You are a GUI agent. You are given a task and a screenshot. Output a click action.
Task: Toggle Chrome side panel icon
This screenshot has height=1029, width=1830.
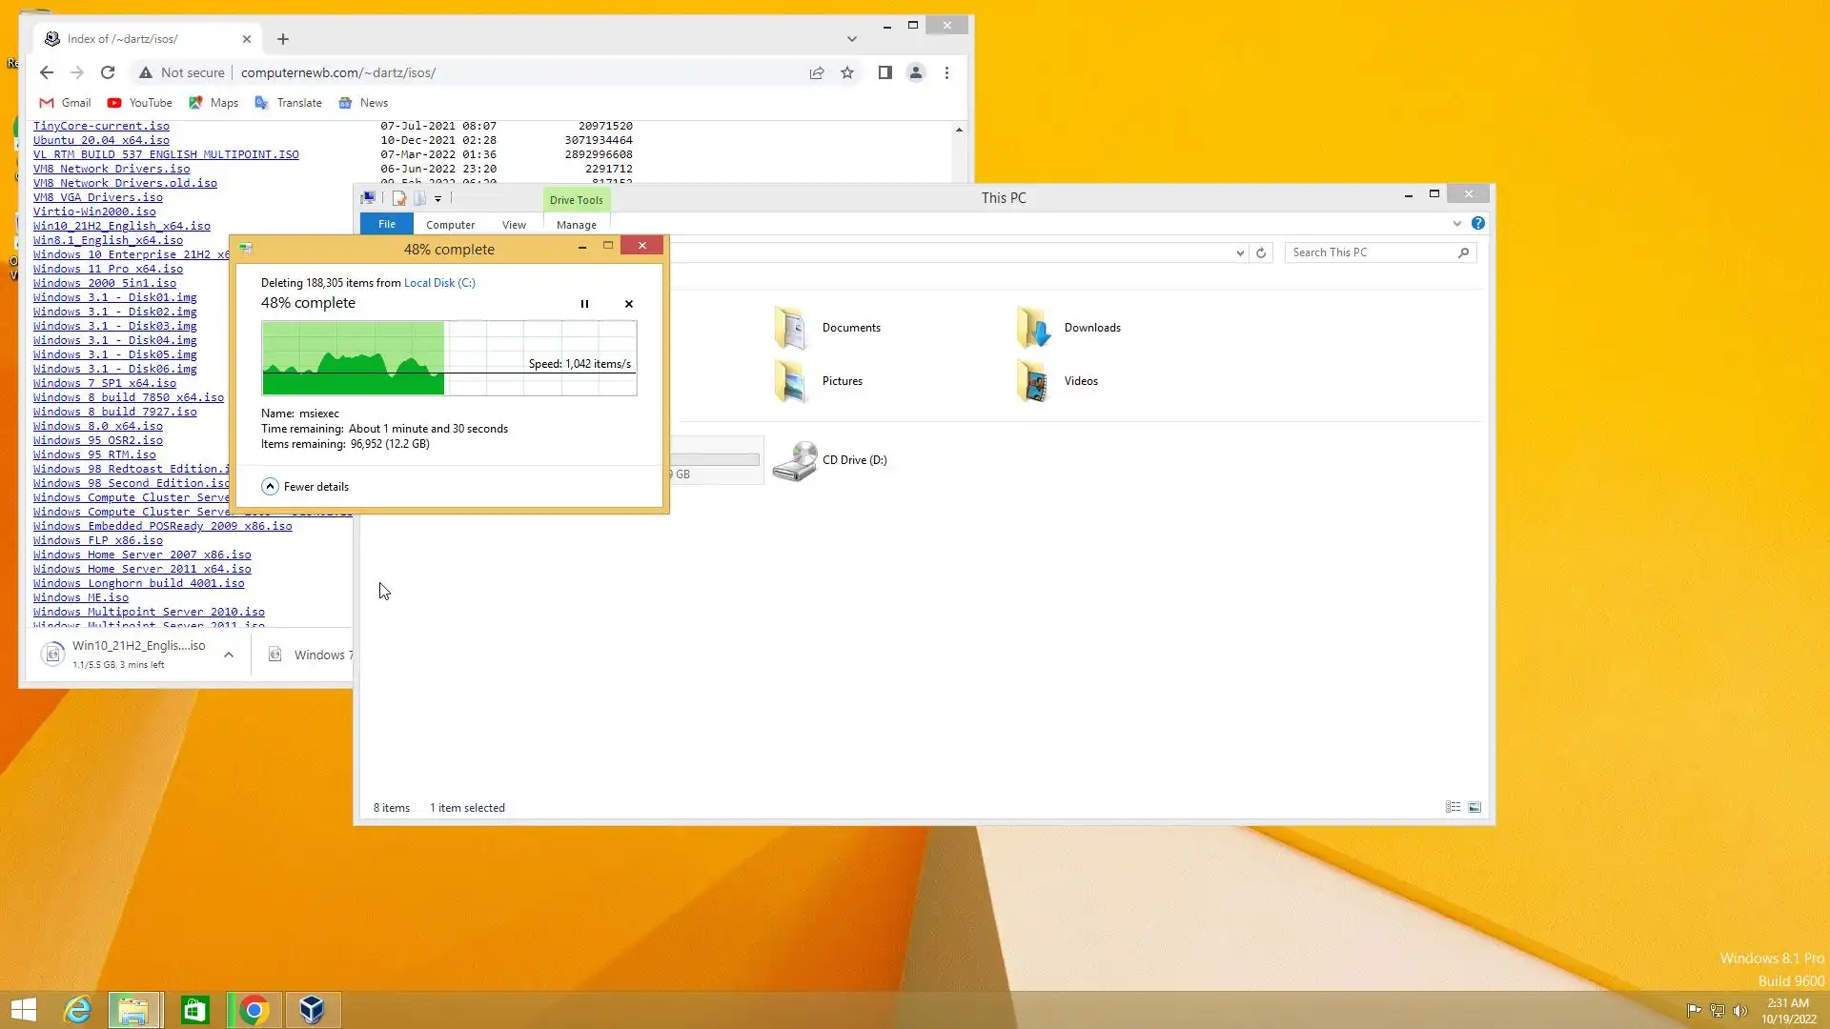click(x=884, y=72)
